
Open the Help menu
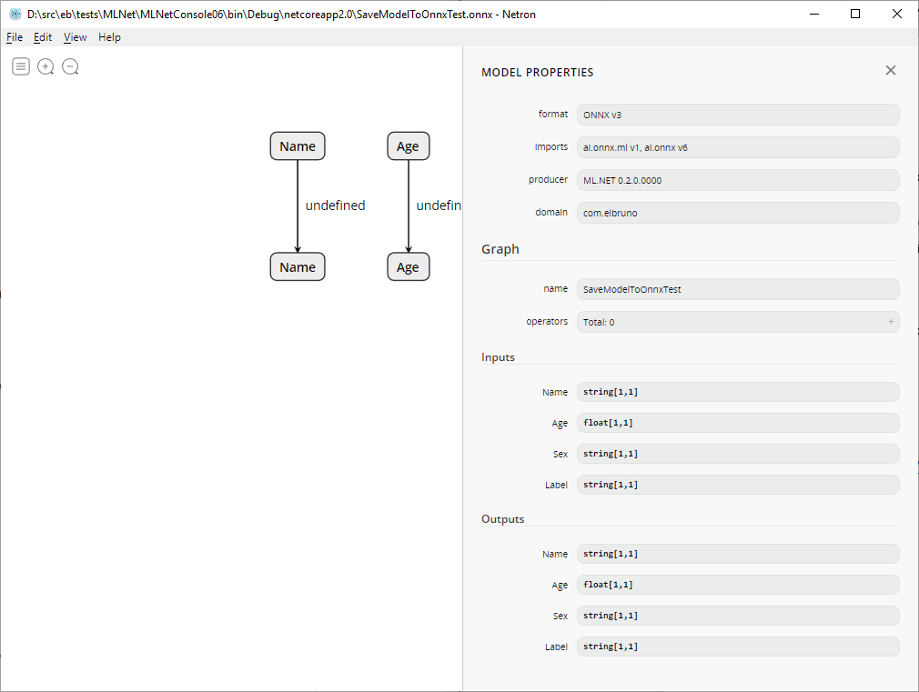pyautogui.click(x=109, y=37)
